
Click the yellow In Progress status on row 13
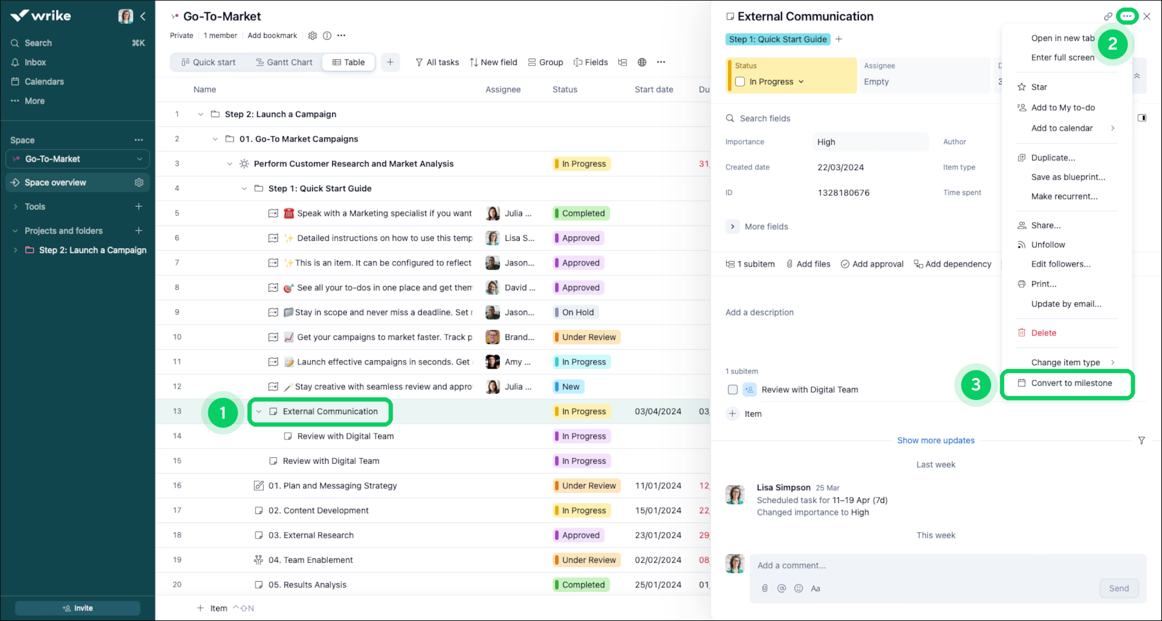[x=583, y=412]
